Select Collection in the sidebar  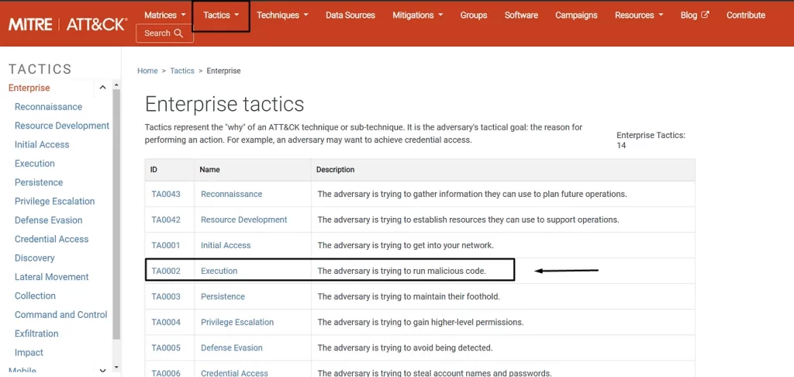click(35, 296)
